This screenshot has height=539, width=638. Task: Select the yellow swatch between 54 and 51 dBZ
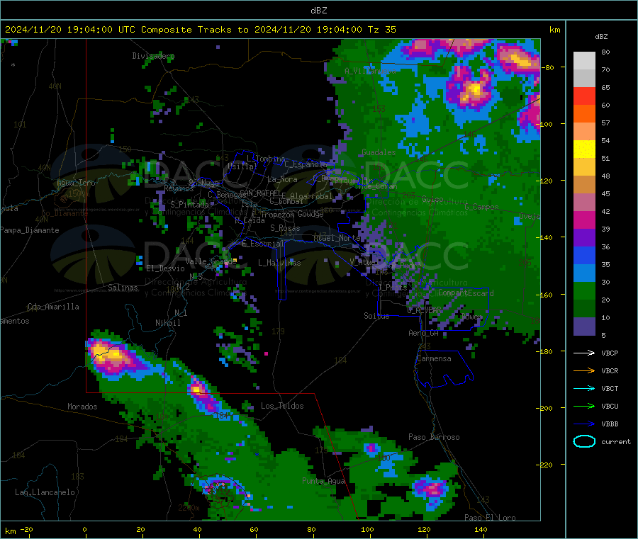click(584, 149)
